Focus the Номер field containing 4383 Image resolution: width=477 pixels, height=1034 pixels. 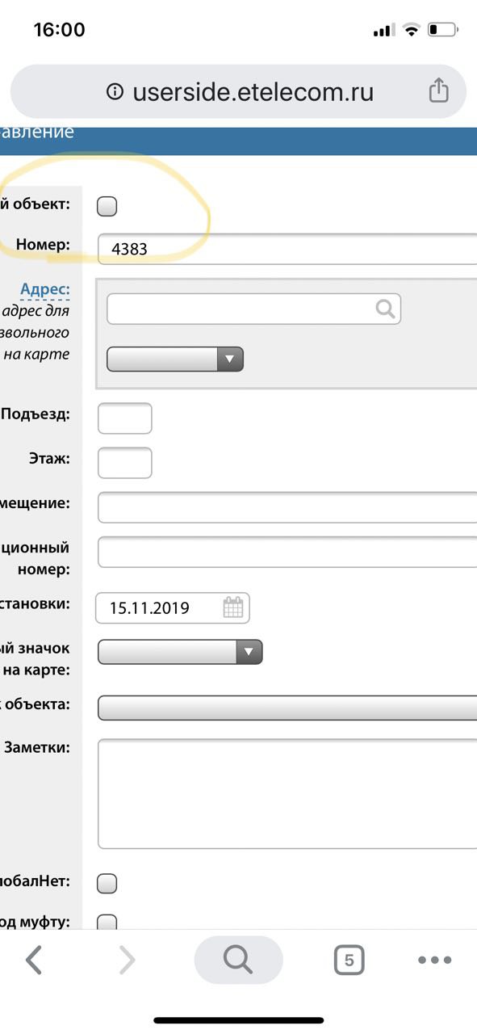pyautogui.click(x=287, y=249)
